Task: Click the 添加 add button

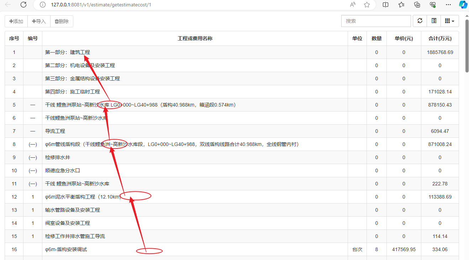Action: pos(16,21)
